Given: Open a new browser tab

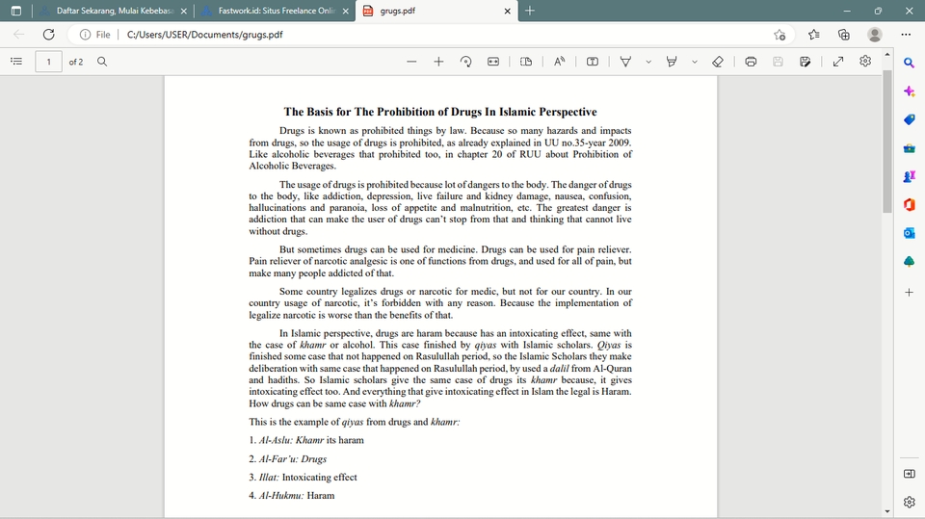Looking at the screenshot, I should click(x=530, y=11).
